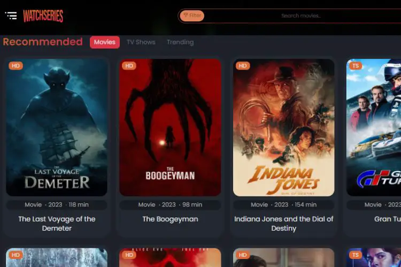Open the Gran Turismo poster
Screen dimensions: 401x267
[374, 127]
